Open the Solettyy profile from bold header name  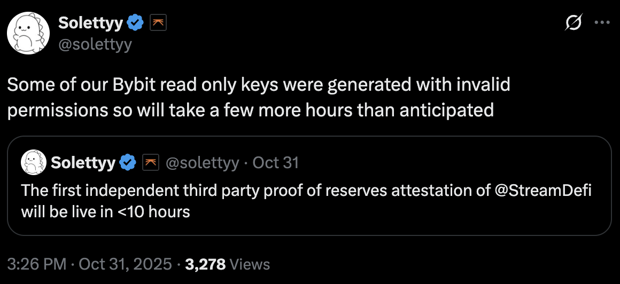[x=90, y=23]
